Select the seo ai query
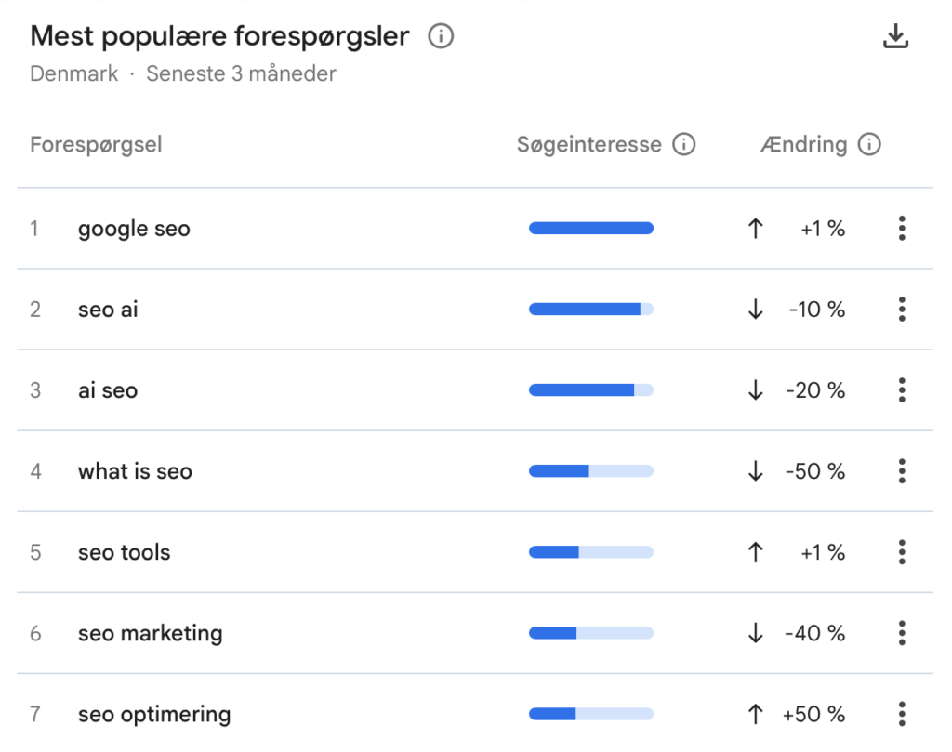 (x=108, y=310)
